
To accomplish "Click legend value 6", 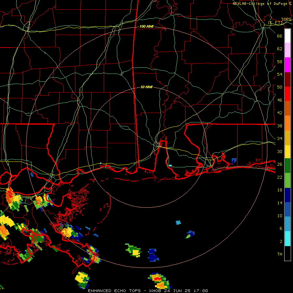I will 281,228.
